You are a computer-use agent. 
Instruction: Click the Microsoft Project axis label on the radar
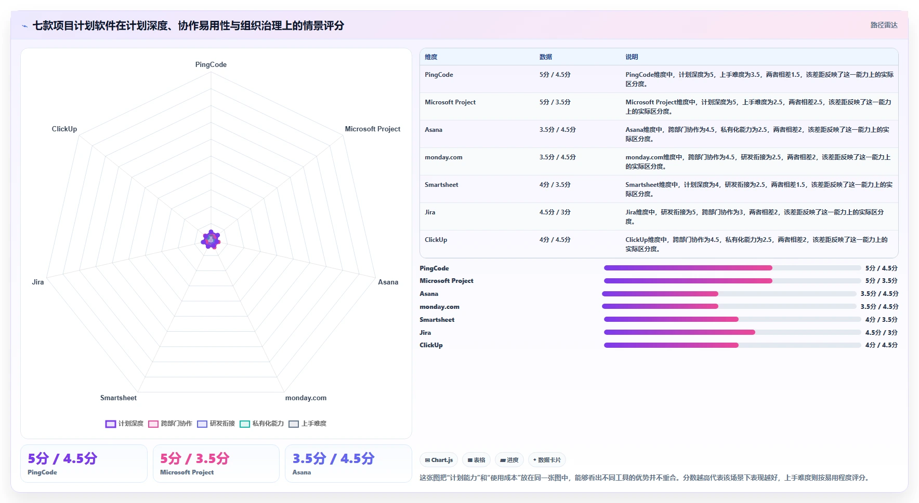[373, 129]
